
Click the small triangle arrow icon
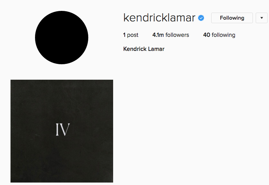(262, 18)
